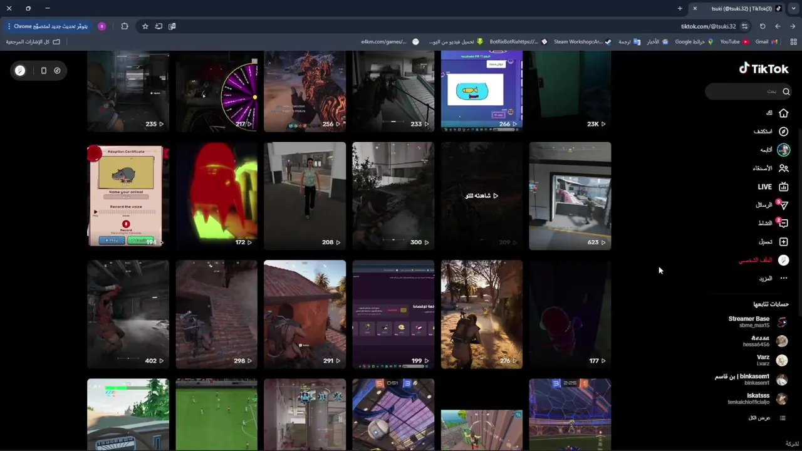Open the video with 291 views
Screen dimensions: 802x451
(305, 314)
